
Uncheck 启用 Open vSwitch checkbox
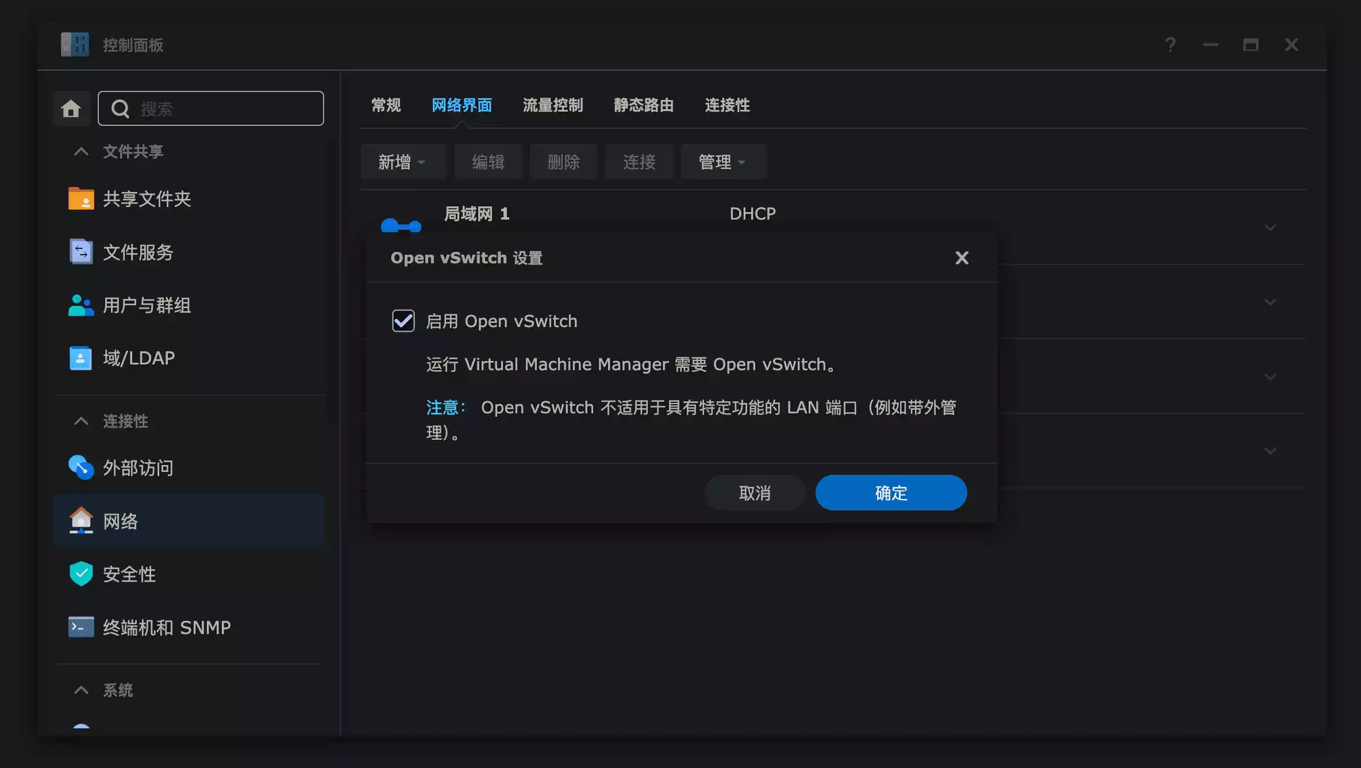(x=403, y=321)
